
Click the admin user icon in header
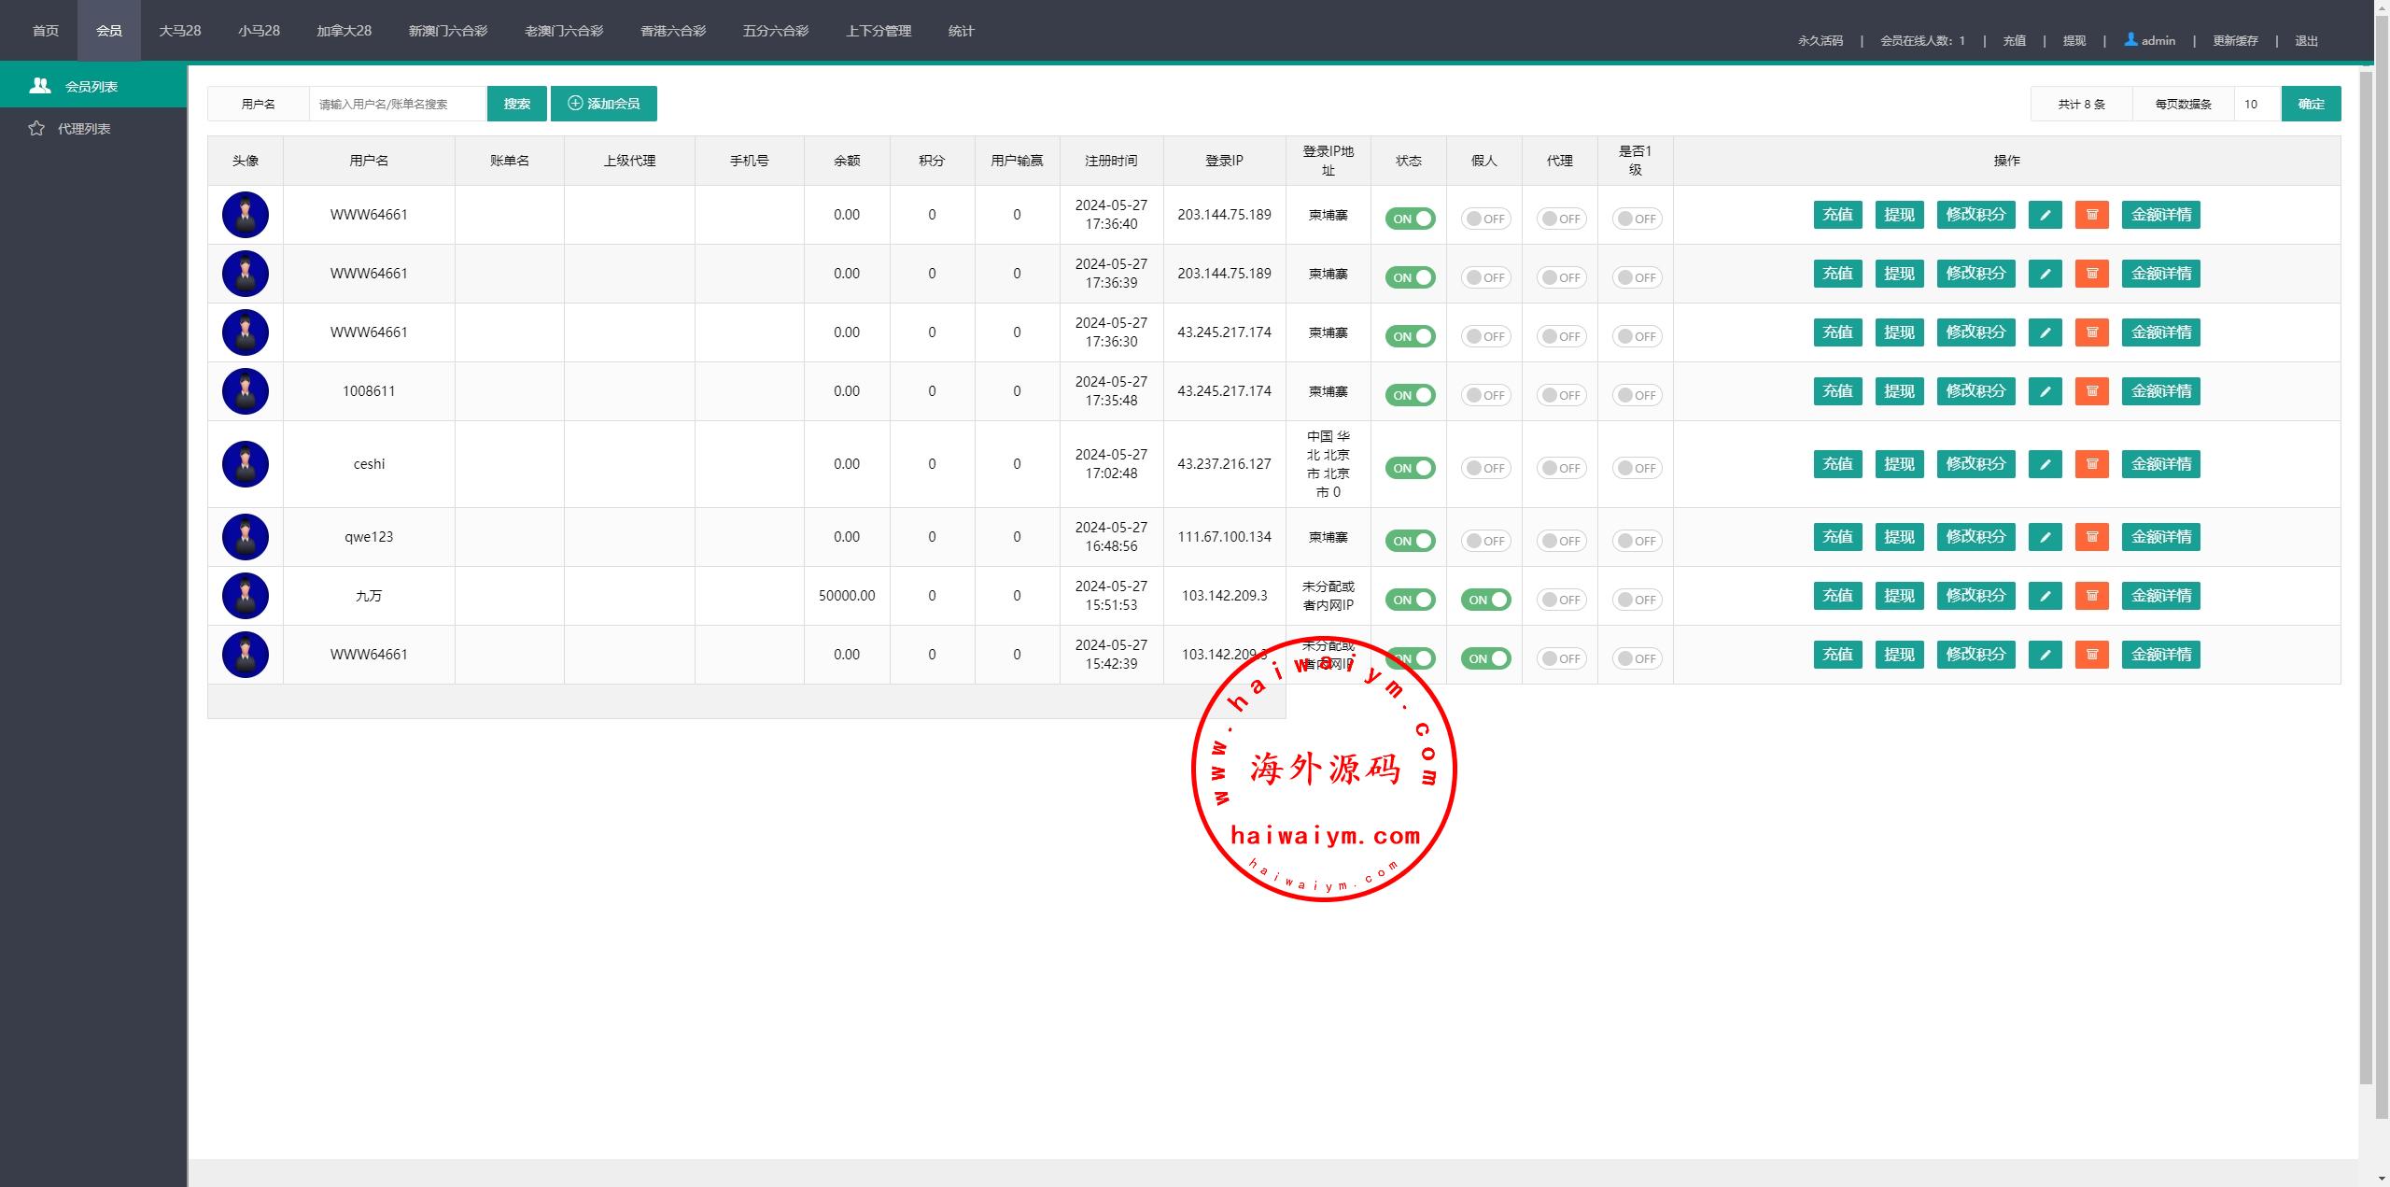point(2130,39)
